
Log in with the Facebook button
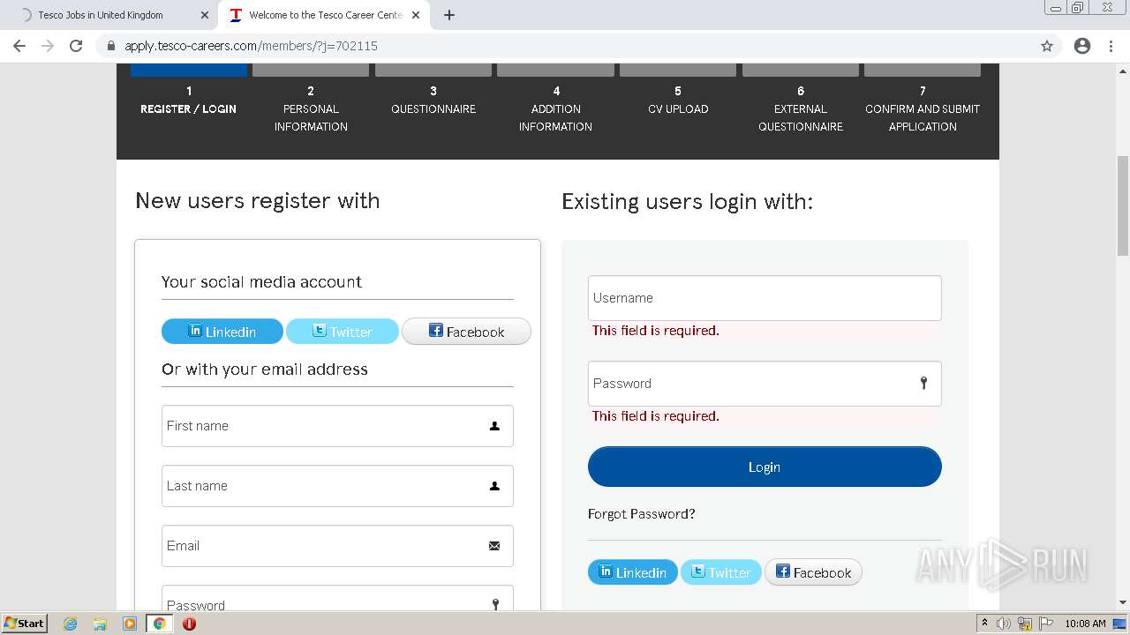click(813, 572)
